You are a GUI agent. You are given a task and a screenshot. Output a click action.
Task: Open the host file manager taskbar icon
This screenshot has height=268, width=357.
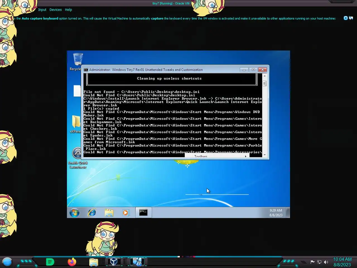(94, 262)
